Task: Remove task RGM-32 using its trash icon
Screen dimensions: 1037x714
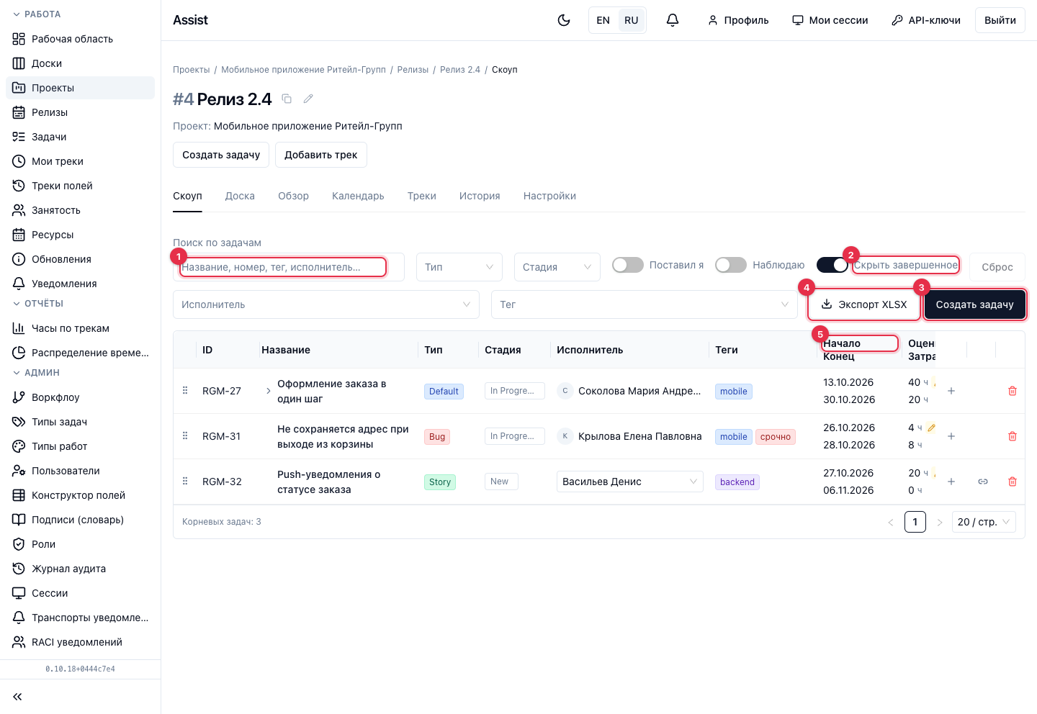Action: 1013,482
